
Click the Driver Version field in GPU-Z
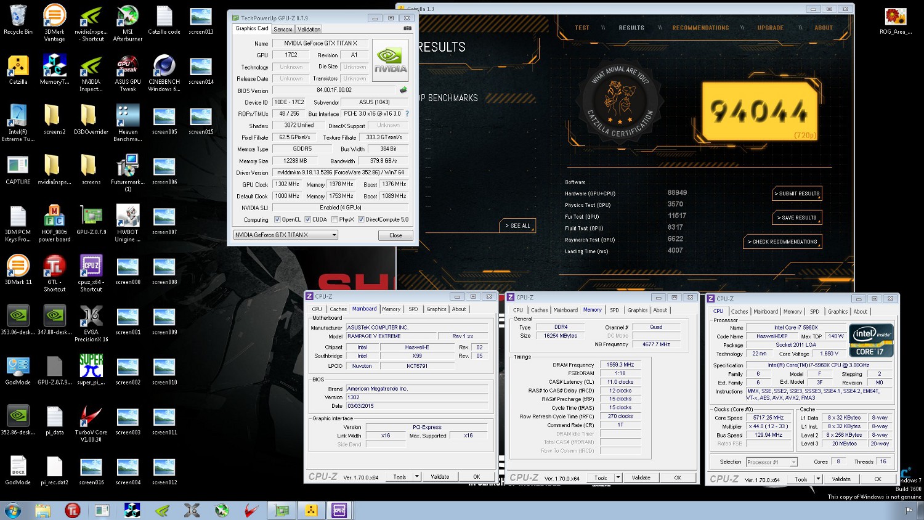point(341,173)
